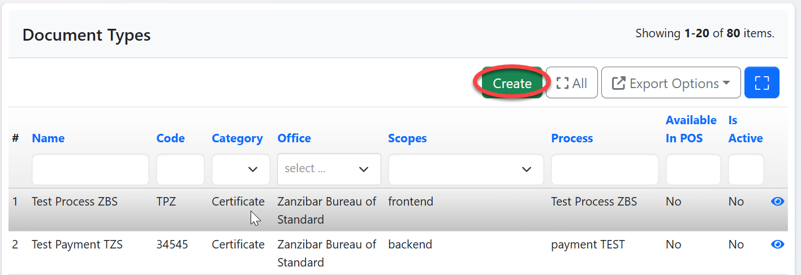801x275 pixels.
Task: Sort by Available In POS header
Action: click(x=691, y=129)
